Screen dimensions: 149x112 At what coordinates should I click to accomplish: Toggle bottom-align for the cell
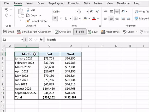click(117, 11)
